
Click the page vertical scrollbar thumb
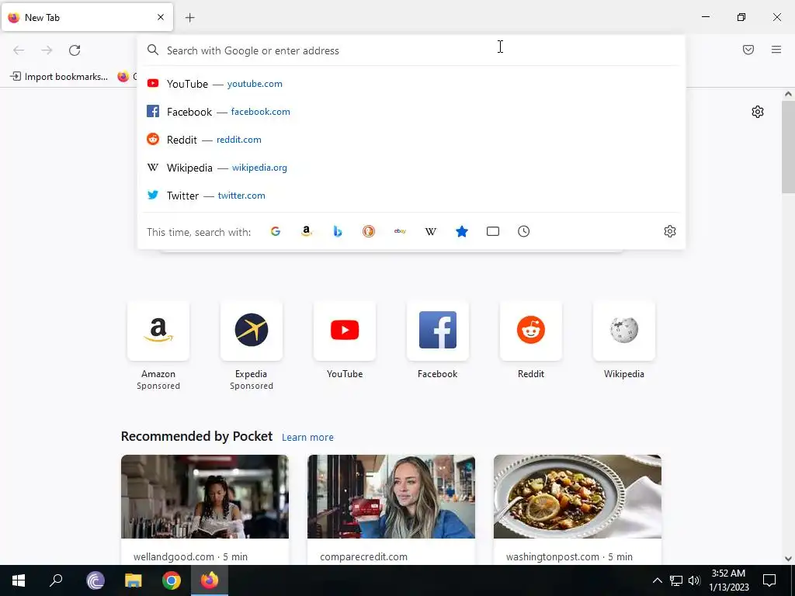pos(788,147)
